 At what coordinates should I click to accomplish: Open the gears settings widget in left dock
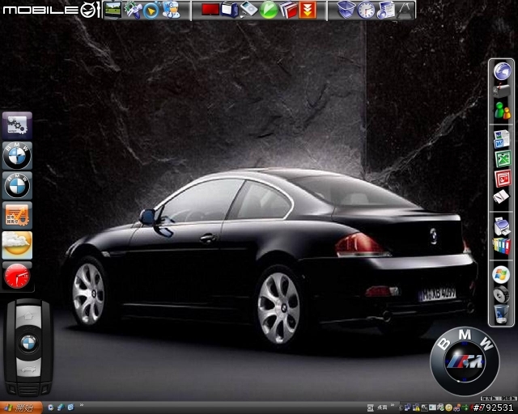coord(17,126)
